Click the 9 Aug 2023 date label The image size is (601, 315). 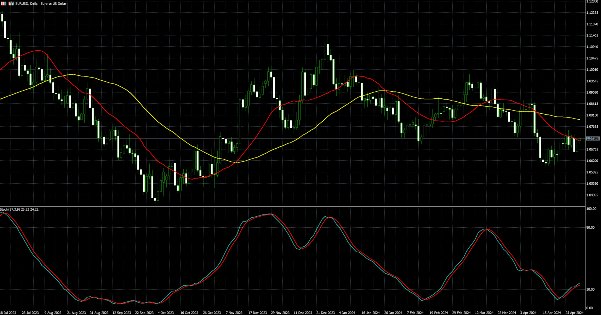point(53,313)
